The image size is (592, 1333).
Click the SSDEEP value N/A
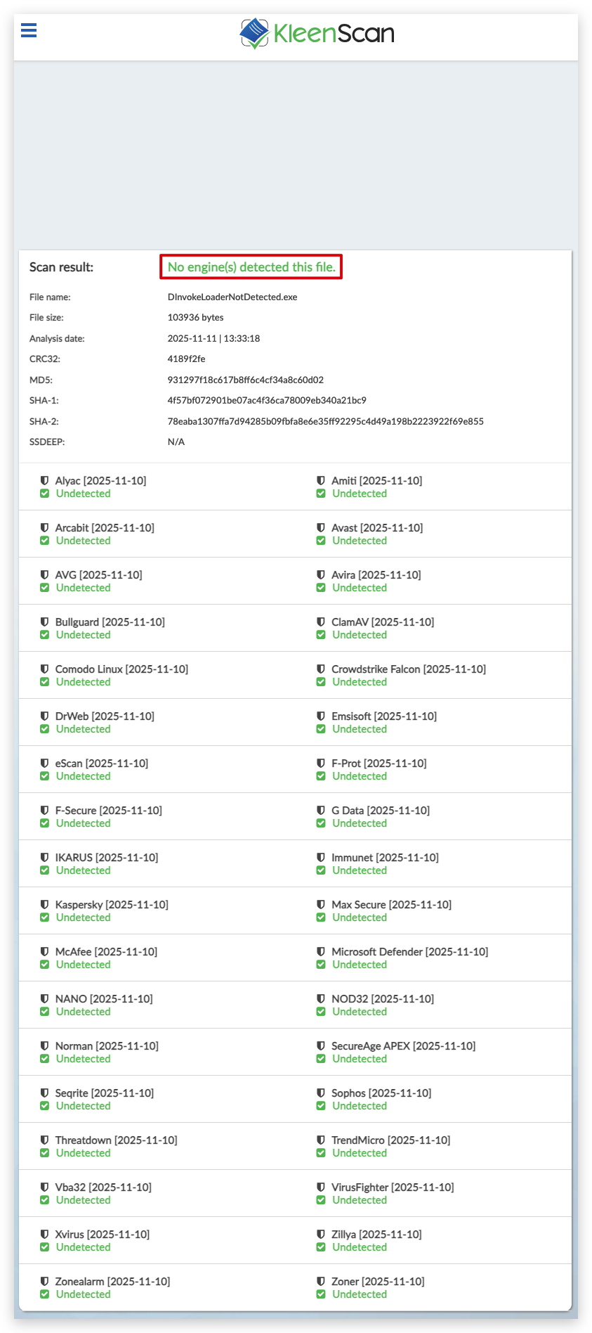pyautogui.click(x=176, y=442)
